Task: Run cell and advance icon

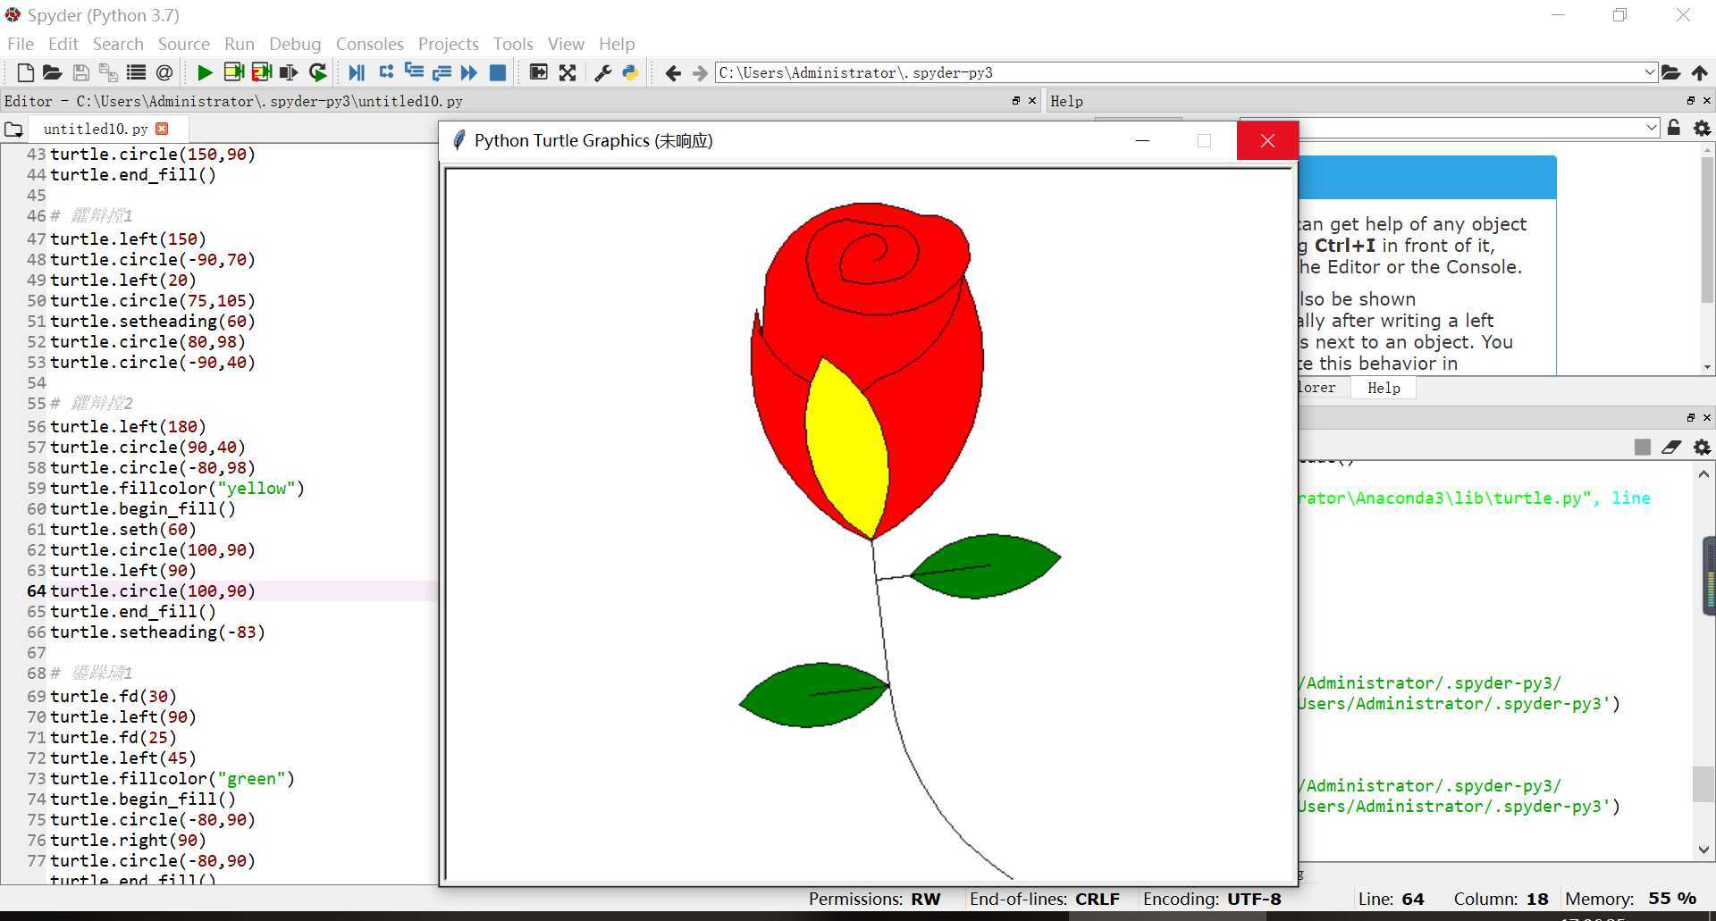Action: (261, 72)
